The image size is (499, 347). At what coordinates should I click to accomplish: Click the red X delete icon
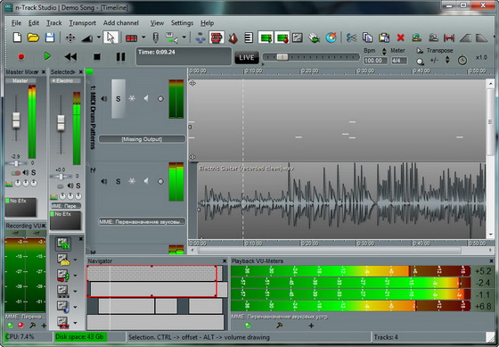(400, 37)
